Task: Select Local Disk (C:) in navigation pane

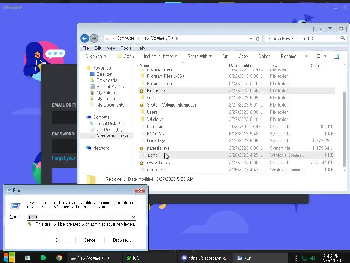Action: 110,123
